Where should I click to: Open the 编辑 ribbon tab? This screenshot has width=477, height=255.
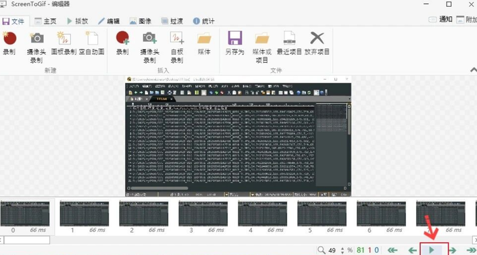coord(109,21)
